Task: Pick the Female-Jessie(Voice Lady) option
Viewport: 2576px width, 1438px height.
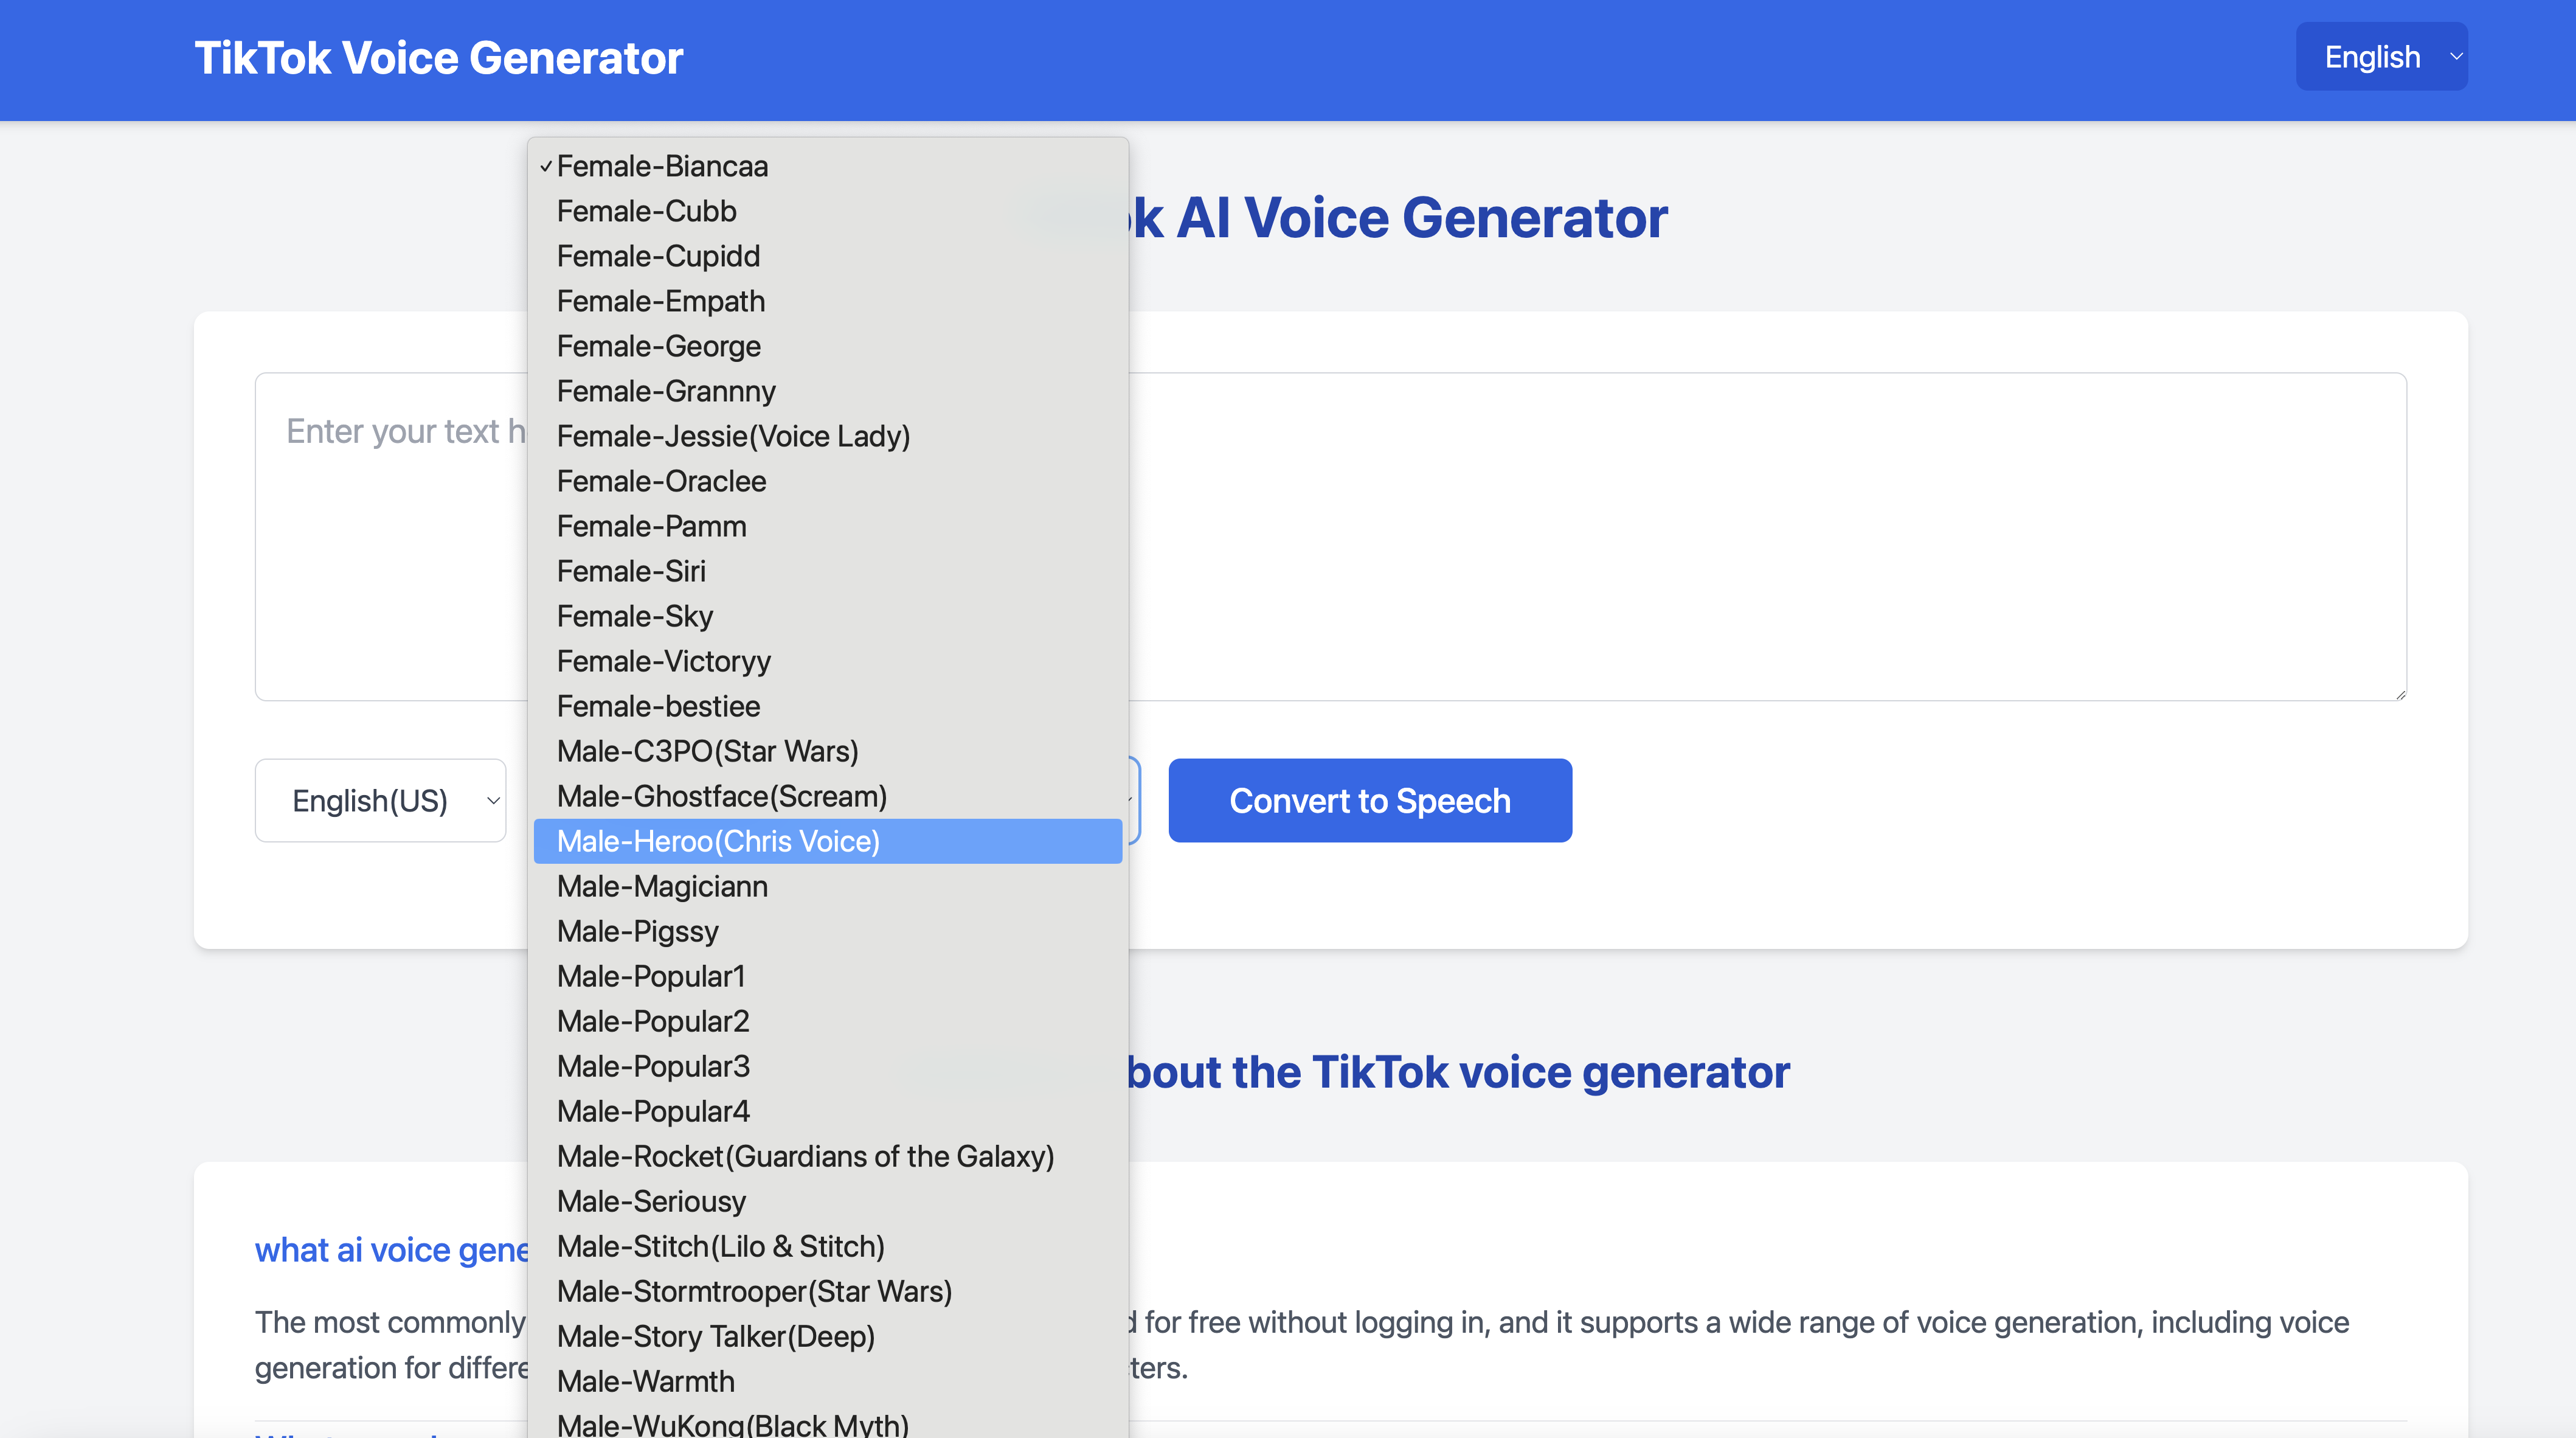Action: coord(733,436)
